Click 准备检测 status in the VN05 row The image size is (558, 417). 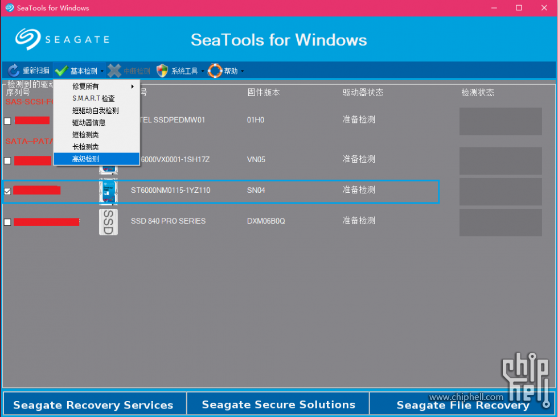[359, 159]
